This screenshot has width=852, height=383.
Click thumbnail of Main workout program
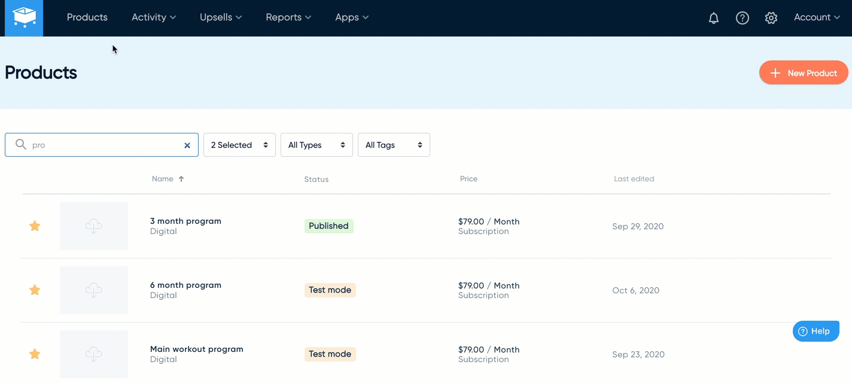click(94, 354)
